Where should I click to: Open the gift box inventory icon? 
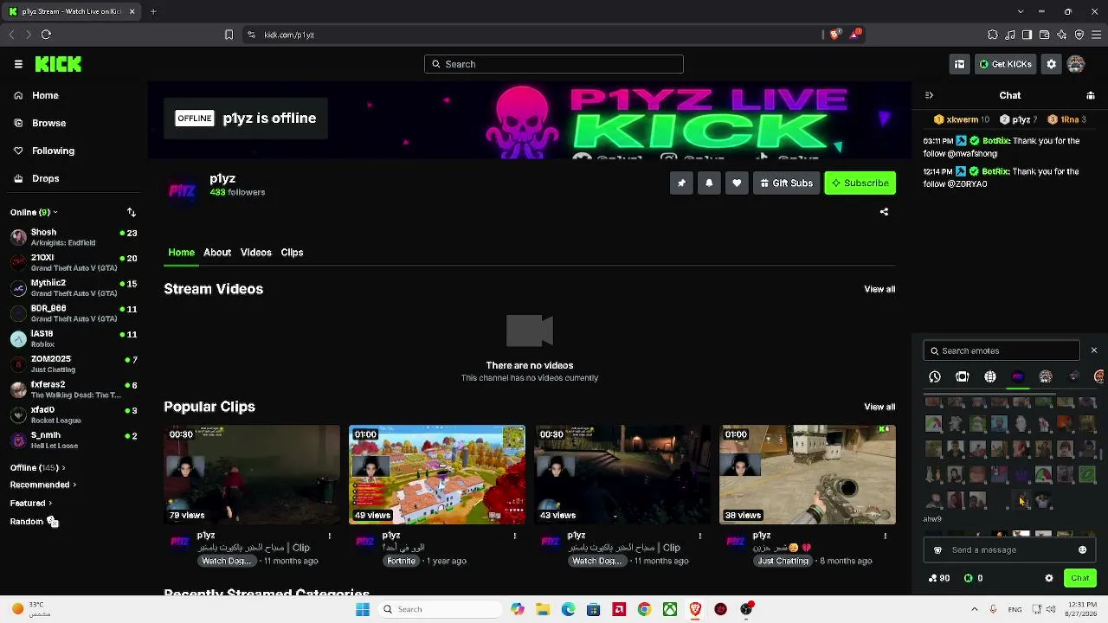[959, 64]
